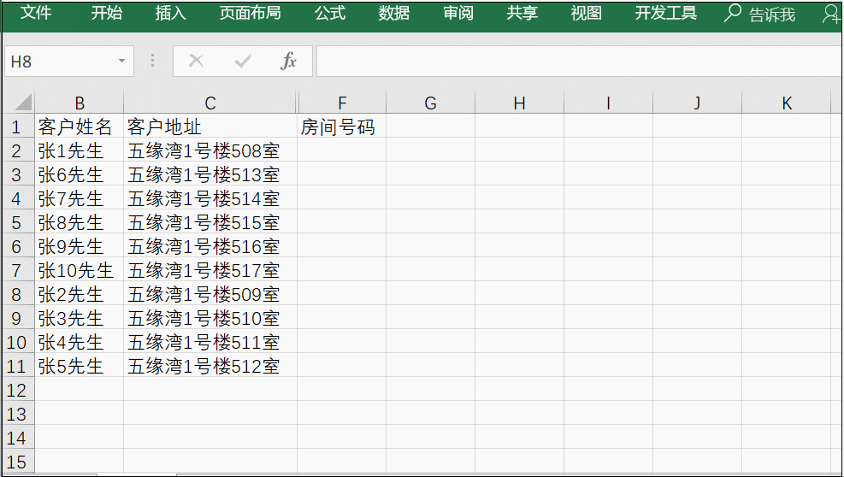Viewport: 844px width, 477px height.
Task: Open the 开发工具 ribbon tab
Action: point(666,13)
